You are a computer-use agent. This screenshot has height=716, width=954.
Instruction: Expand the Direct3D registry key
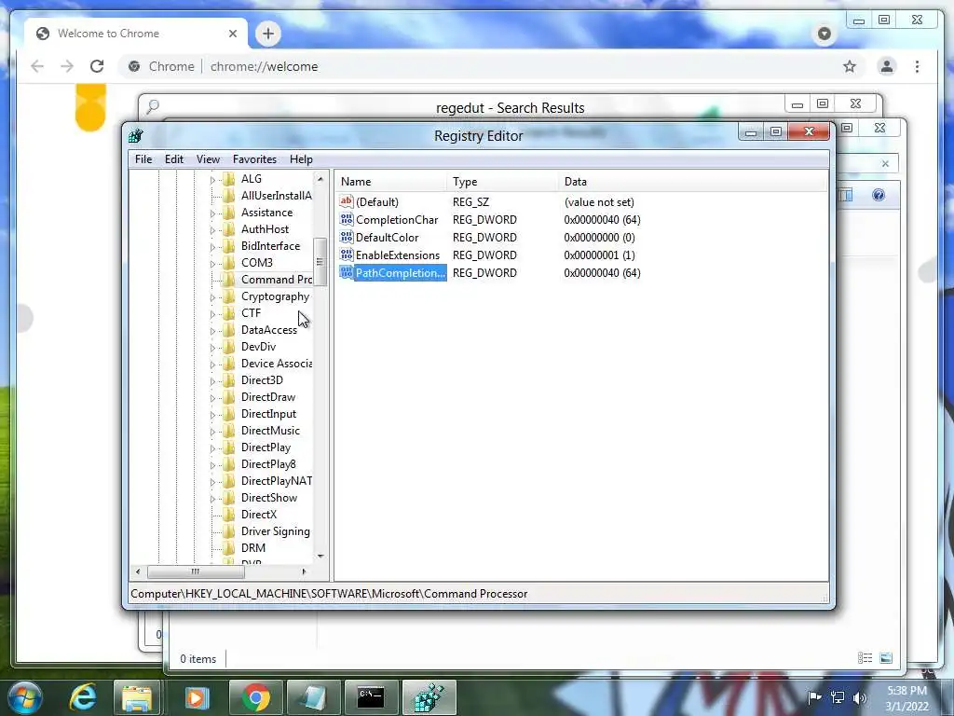[x=212, y=381]
